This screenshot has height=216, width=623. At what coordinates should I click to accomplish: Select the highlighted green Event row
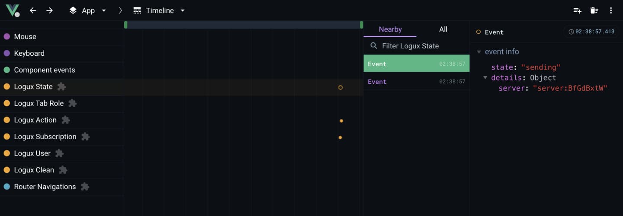[416, 64]
